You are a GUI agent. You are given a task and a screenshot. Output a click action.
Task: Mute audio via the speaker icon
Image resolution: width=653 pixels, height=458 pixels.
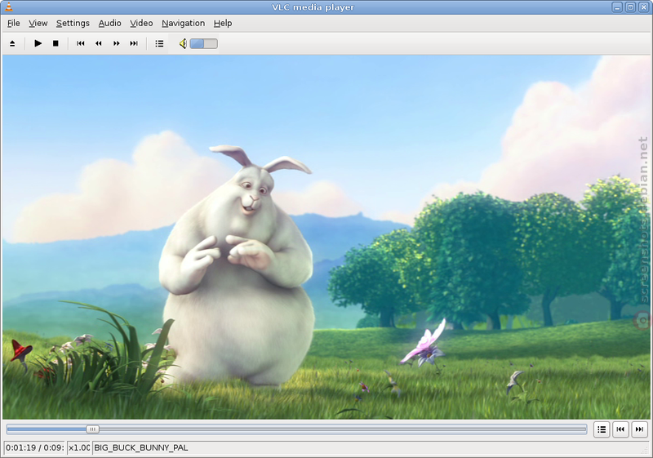click(x=183, y=43)
